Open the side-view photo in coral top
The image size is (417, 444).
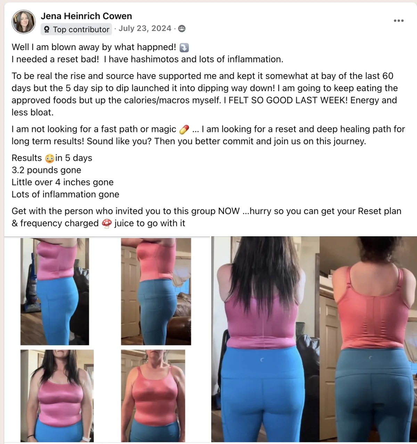(x=156, y=292)
